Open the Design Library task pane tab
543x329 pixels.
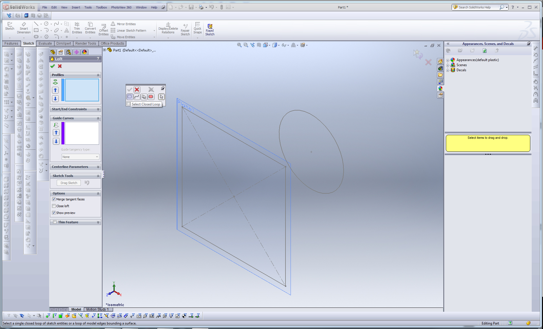click(x=440, y=68)
